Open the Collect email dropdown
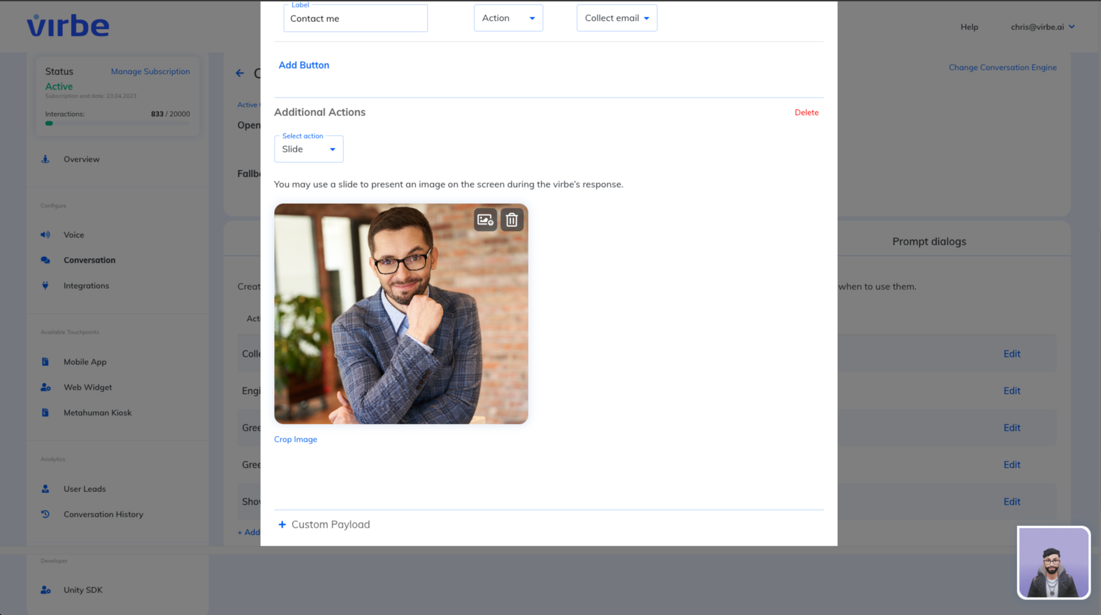1101x615 pixels. (616, 18)
